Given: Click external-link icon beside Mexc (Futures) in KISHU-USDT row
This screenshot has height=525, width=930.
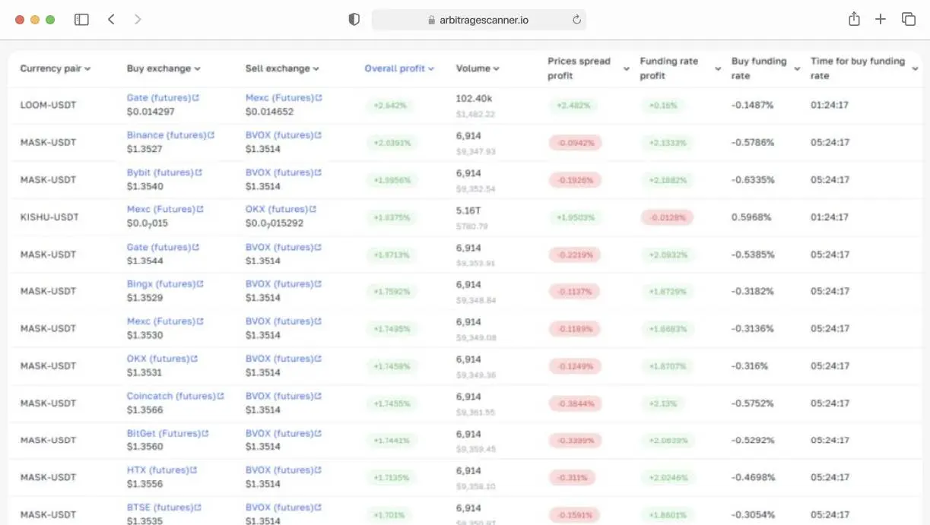Looking at the screenshot, I should pyautogui.click(x=201, y=210).
